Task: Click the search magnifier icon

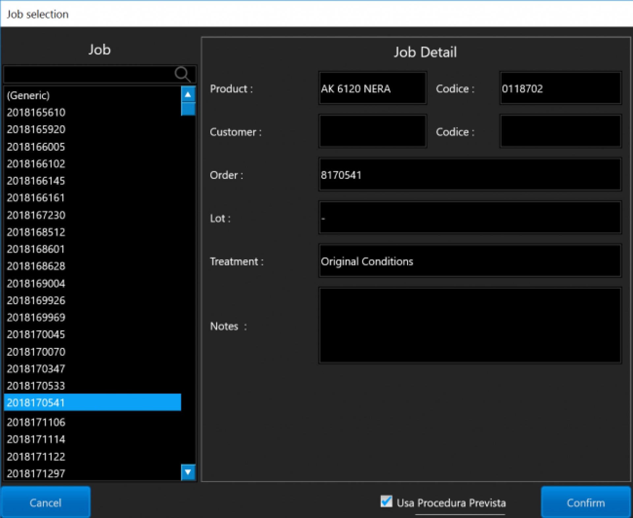Action: [182, 74]
